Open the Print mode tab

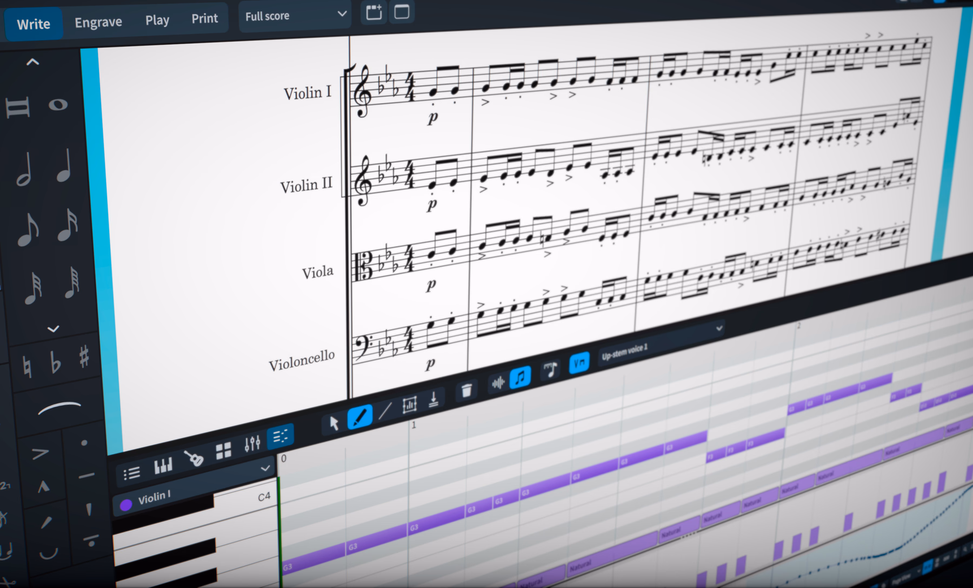click(x=204, y=18)
